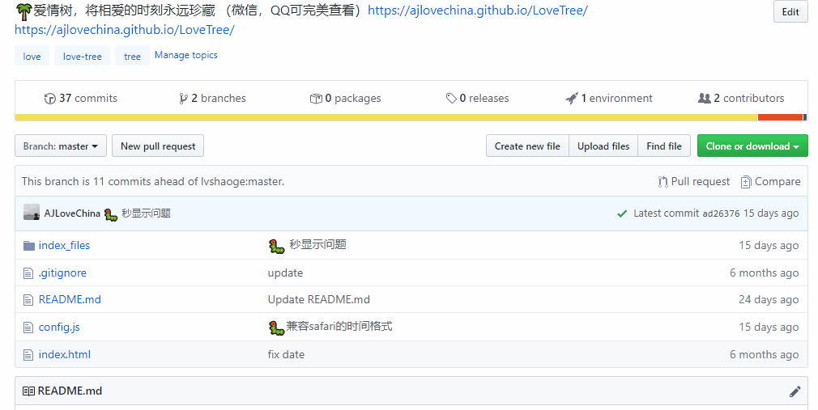Open the LoveTree website link under the description
This screenshot has height=410, width=818.
[125, 30]
